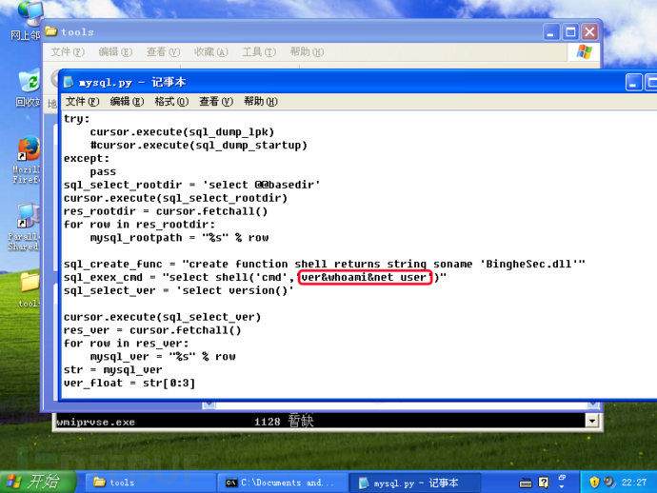The width and height of the screenshot is (657, 493).
Task: Click the 'except:' line in Notepad
Action: pyautogui.click(x=87, y=158)
